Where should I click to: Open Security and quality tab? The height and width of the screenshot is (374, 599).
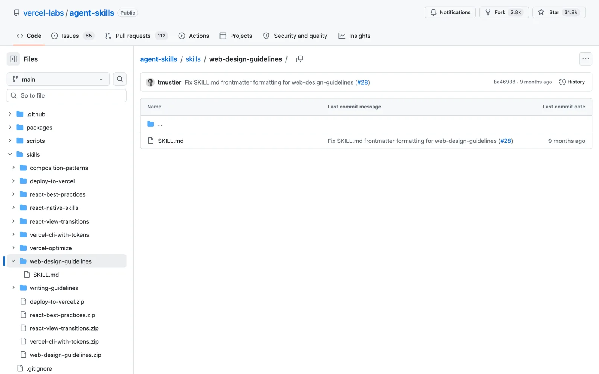click(295, 36)
